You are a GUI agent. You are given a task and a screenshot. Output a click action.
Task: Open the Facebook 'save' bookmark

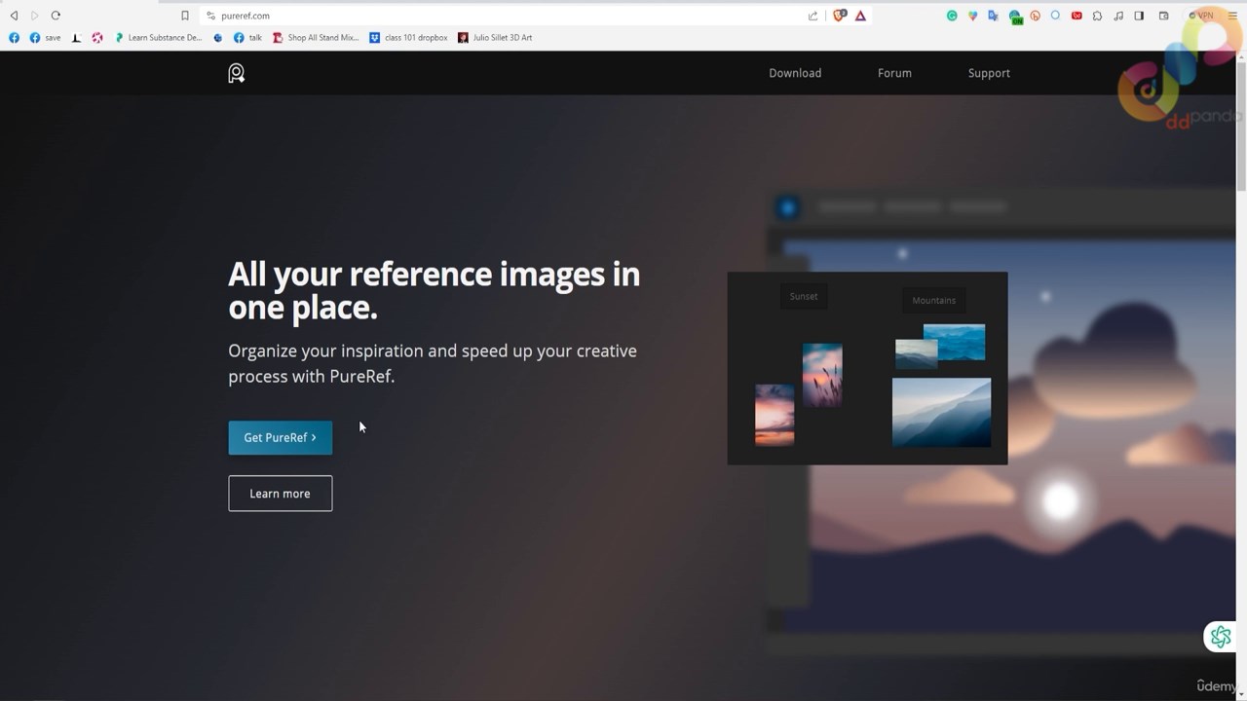click(45, 38)
